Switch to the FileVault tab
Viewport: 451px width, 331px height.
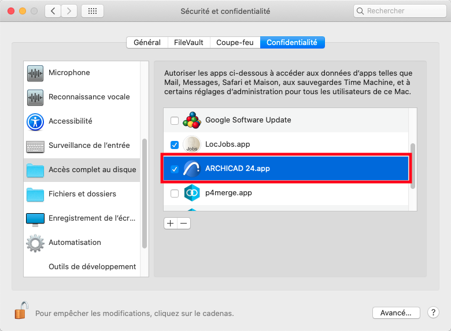pos(188,43)
